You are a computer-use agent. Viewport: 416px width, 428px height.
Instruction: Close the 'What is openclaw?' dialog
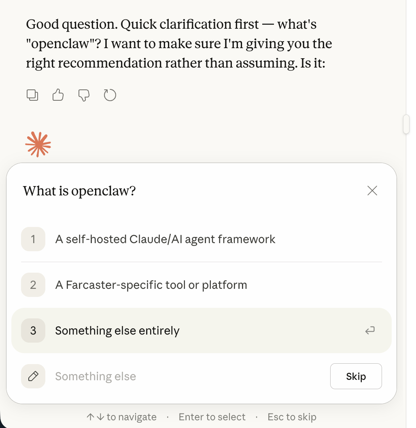coord(372,191)
